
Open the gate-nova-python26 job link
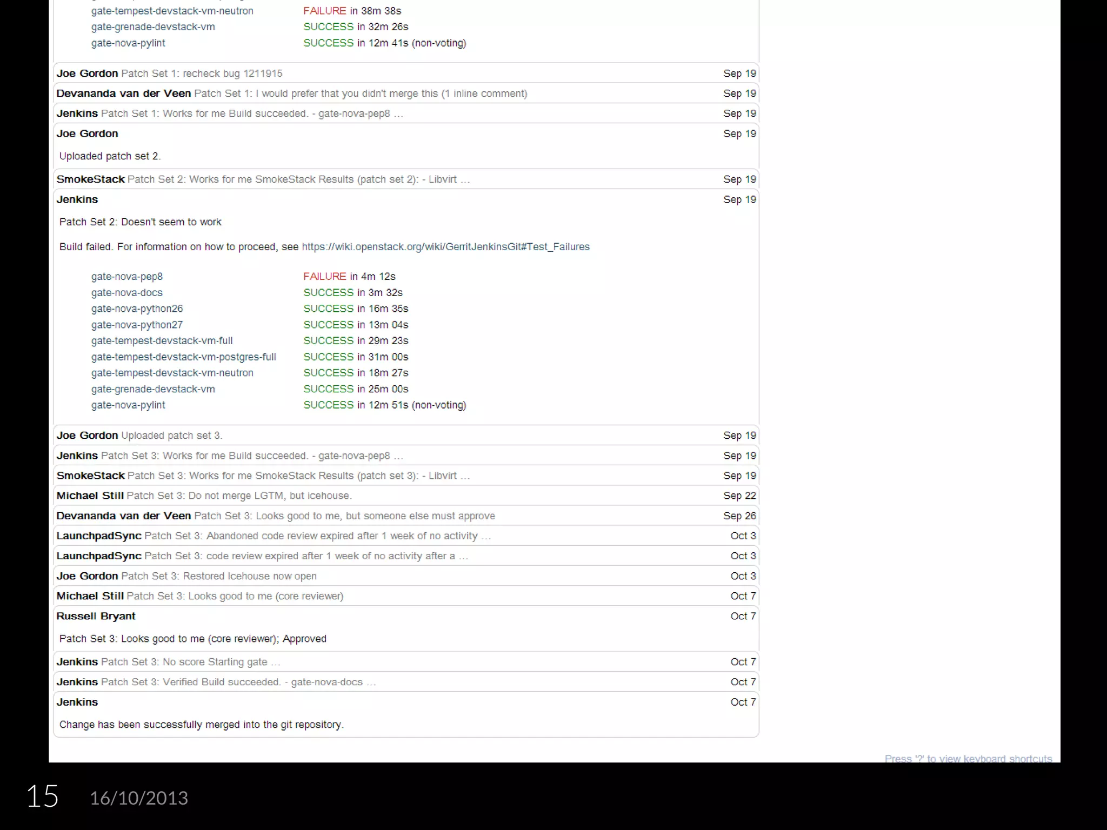pos(137,309)
